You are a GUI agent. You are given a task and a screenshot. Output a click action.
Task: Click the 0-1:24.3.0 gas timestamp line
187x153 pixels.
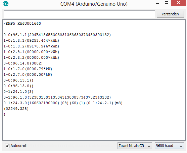click(x=63, y=103)
